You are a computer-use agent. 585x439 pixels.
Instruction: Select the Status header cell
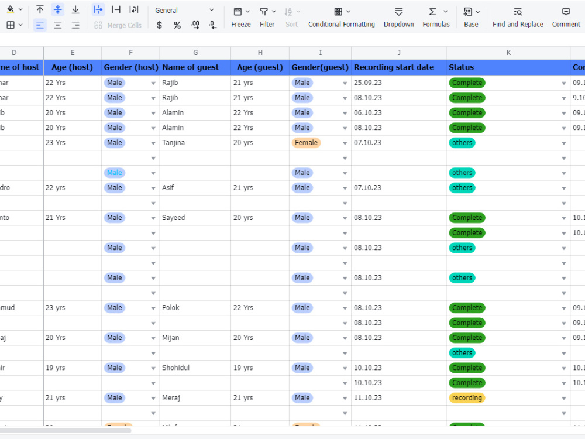[x=508, y=67]
